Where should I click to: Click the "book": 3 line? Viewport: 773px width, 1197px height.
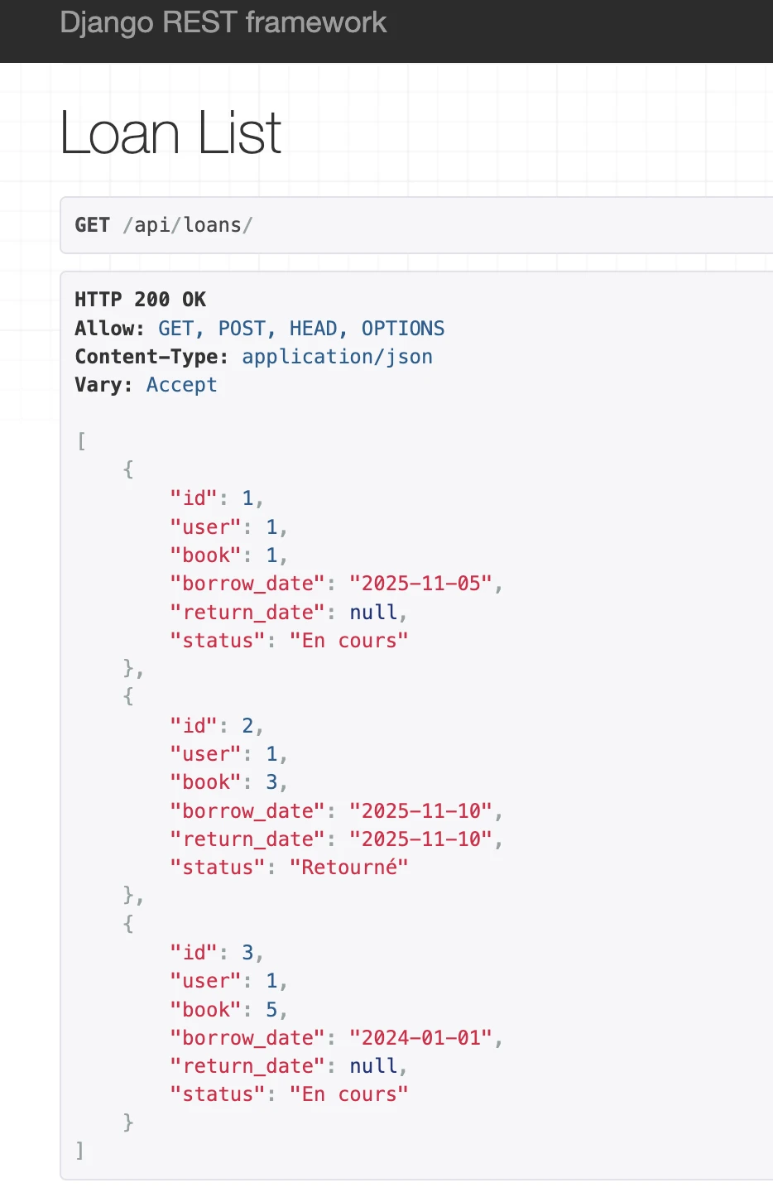click(x=228, y=782)
